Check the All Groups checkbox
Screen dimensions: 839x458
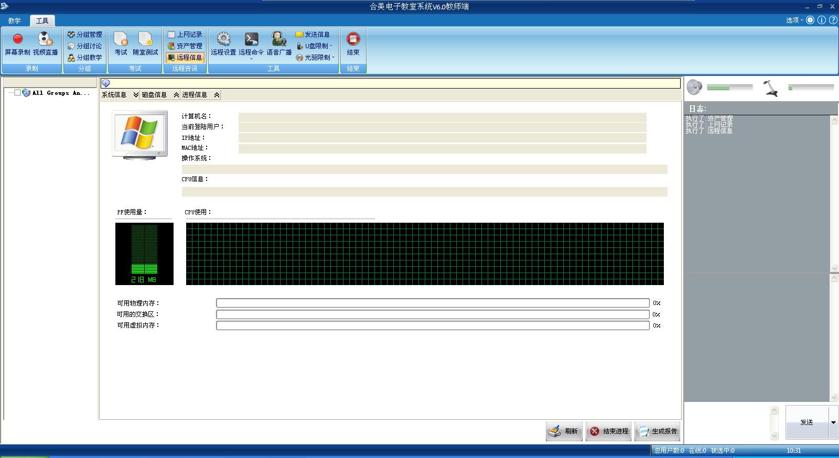tap(17, 93)
